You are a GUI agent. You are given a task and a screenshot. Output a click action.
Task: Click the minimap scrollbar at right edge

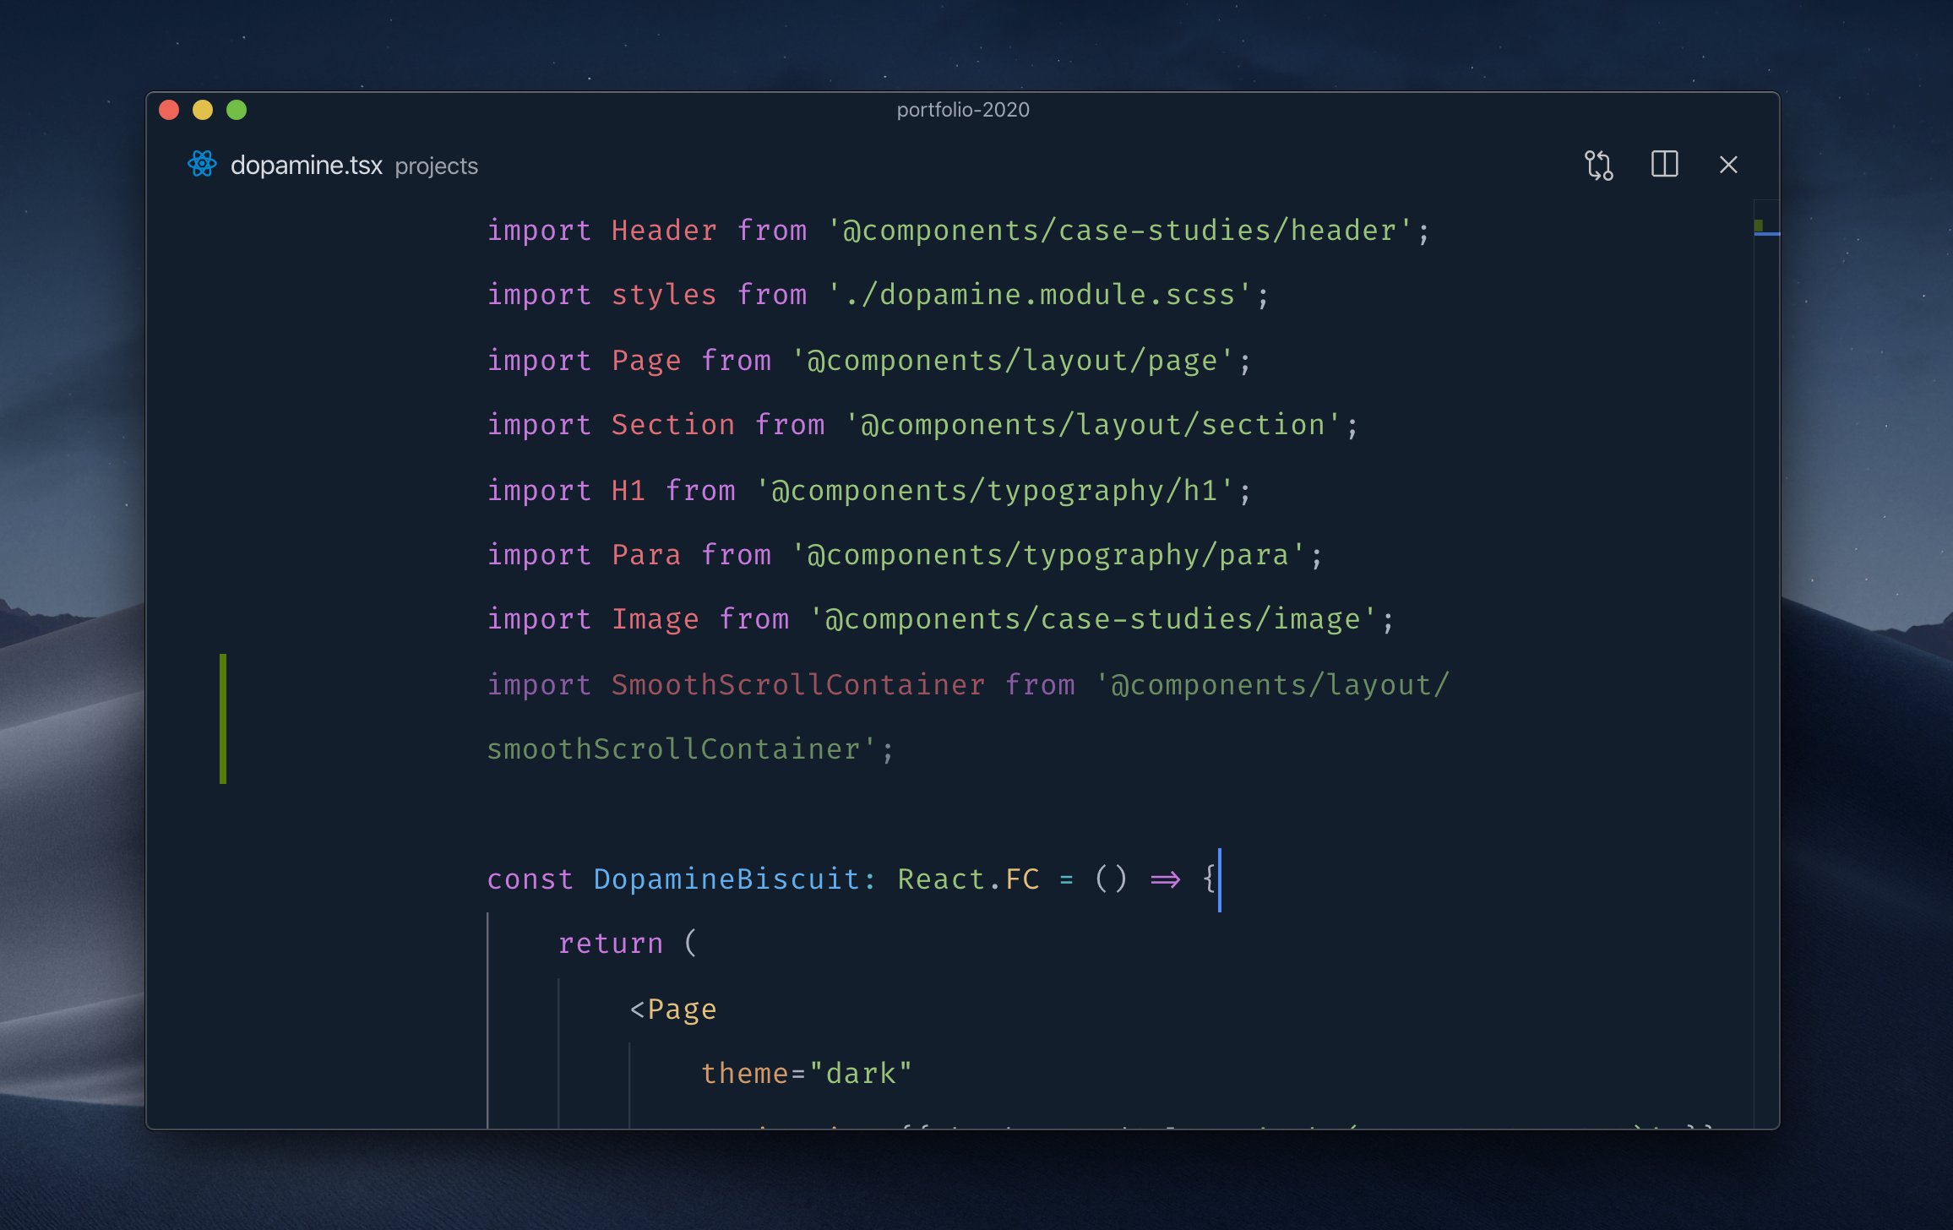[1766, 663]
